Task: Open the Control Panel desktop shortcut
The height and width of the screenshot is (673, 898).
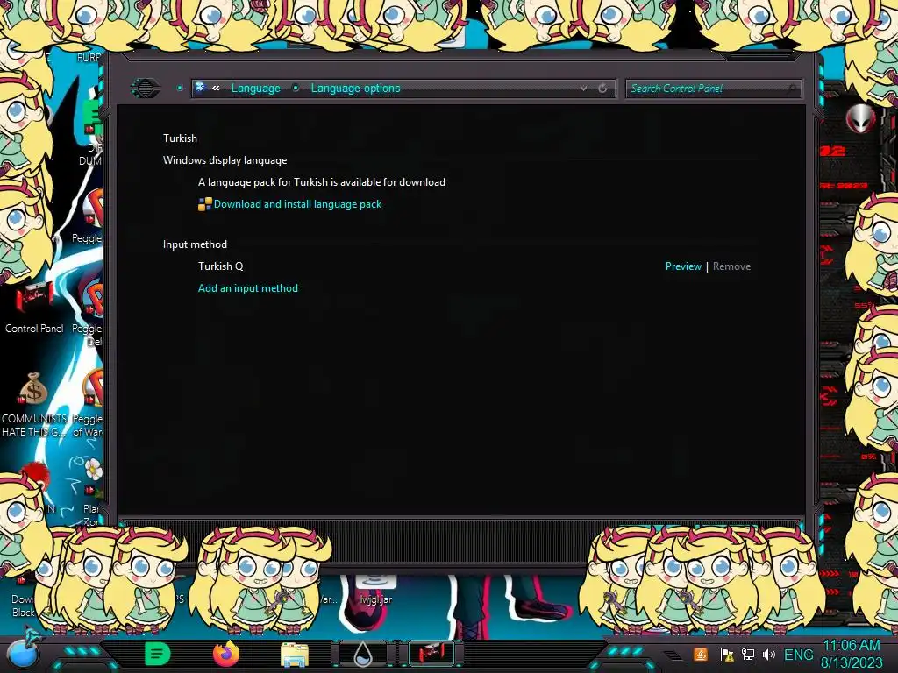Action: pyautogui.click(x=34, y=308)
